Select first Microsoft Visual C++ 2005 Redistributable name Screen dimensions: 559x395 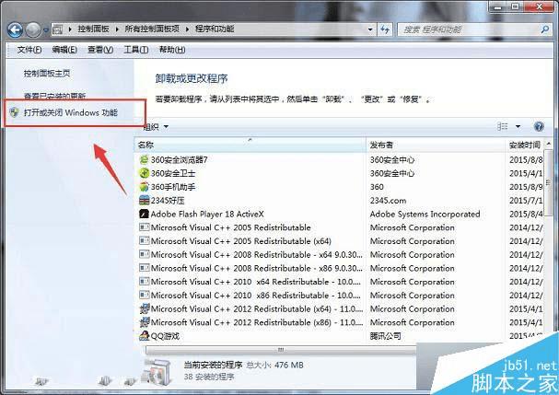pos(230,227)
